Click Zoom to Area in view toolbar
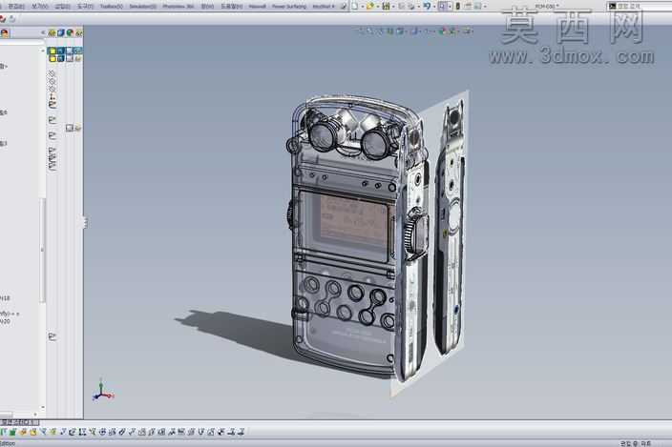Image resolution: width=672 pixels, height=447 pixels. tap(371, 30)
